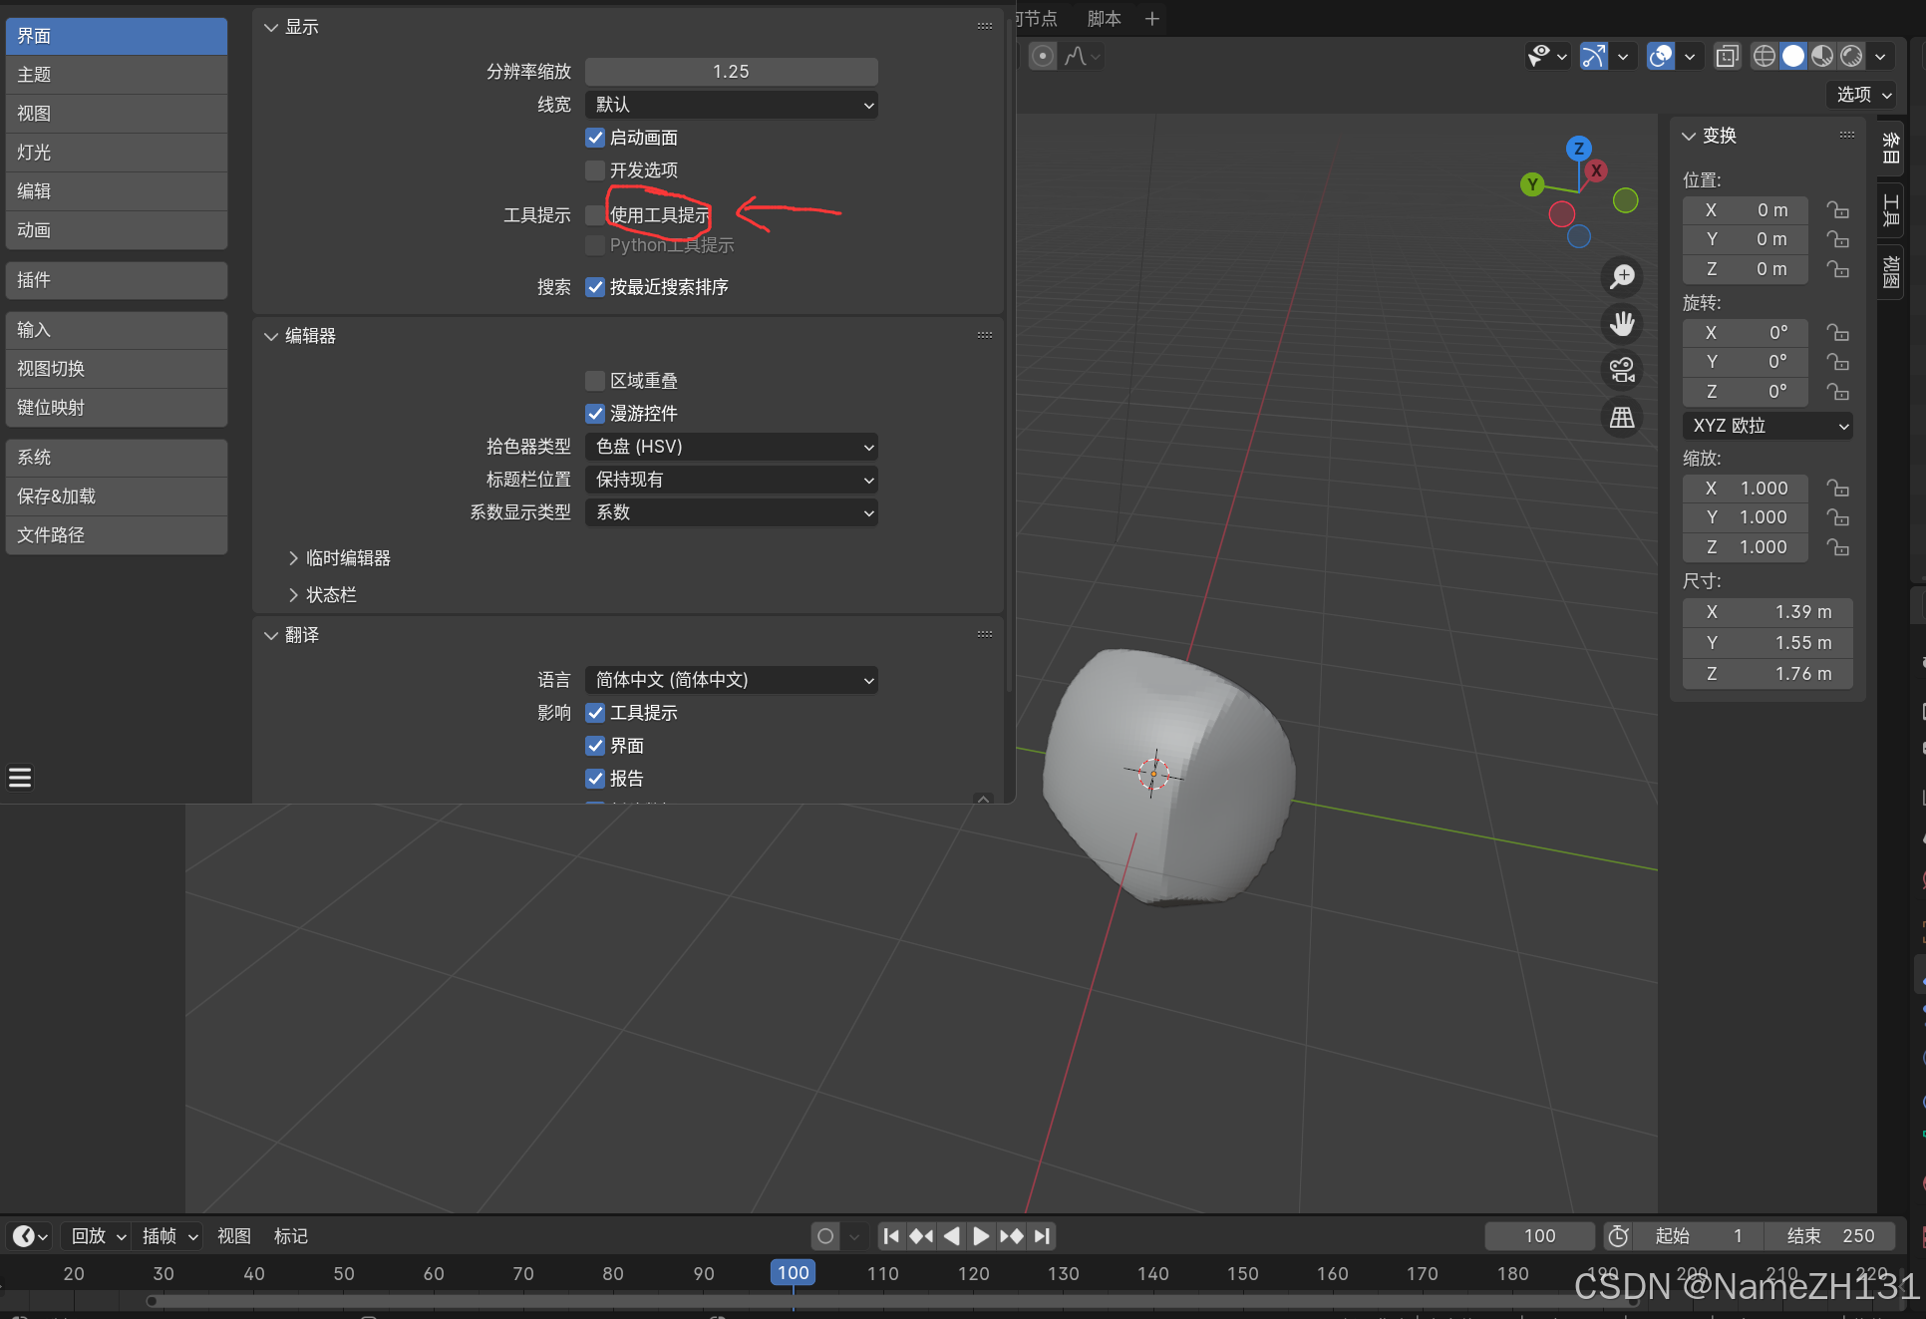Click the viewport zoom magnifier icon
Screen dimensions: 1926x1319
(1622, 276)
